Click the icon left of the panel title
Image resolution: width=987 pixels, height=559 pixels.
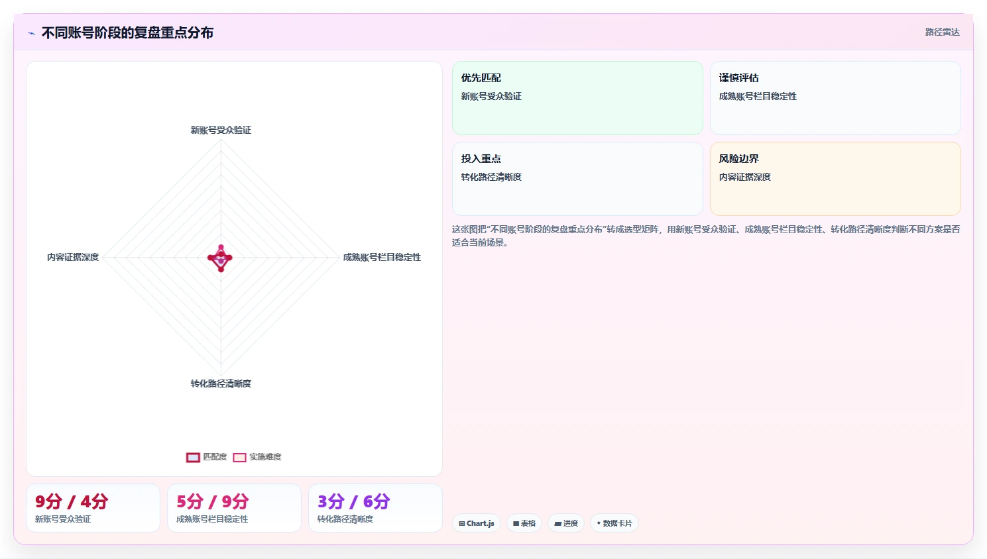coord(31,33)
